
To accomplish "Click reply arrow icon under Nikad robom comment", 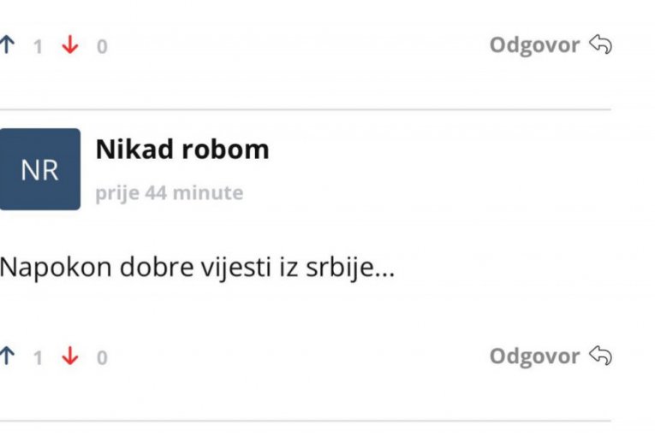I will [601, 356].
